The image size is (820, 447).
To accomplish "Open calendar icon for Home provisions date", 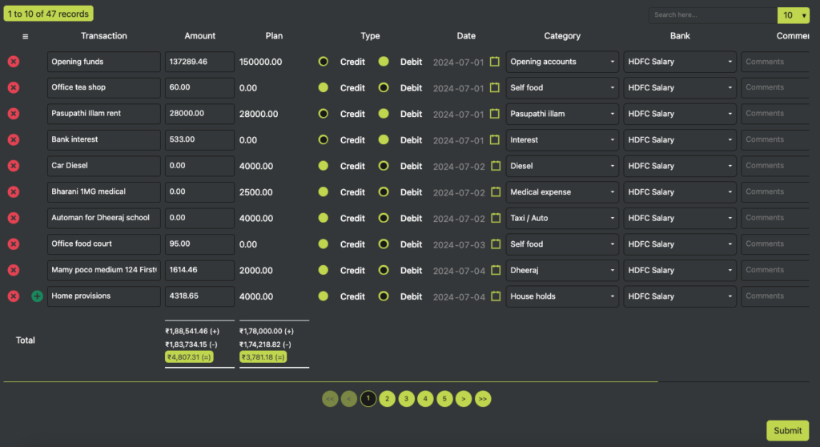I will 495,296.
